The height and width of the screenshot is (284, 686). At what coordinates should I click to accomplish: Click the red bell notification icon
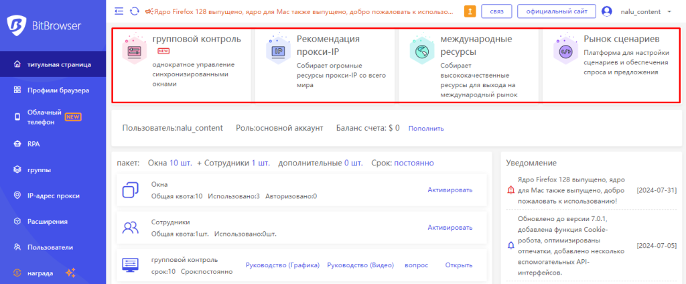tap(510, 190)
